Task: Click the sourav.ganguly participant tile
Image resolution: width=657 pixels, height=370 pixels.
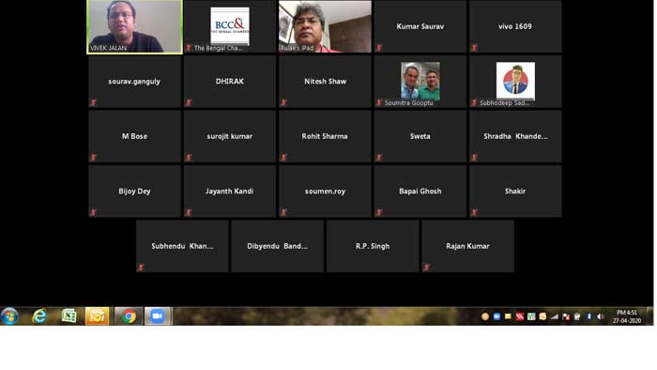Action: [134, 82]
